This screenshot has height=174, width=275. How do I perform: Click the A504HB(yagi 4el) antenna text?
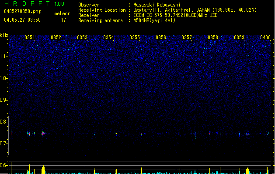point(154,20)
